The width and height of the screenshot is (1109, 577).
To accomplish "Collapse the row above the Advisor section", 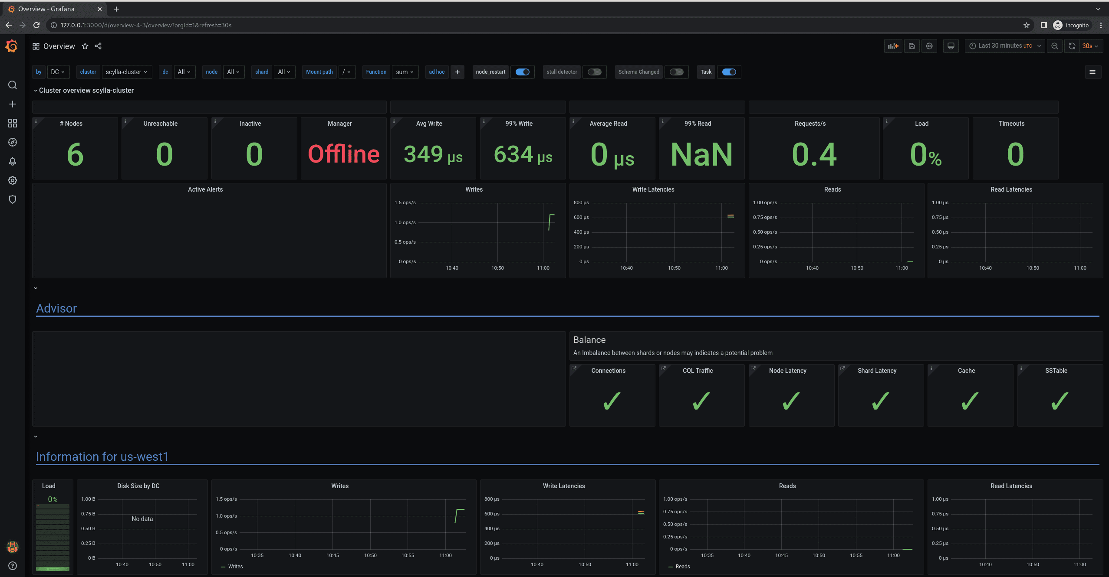I will (36, 288).
